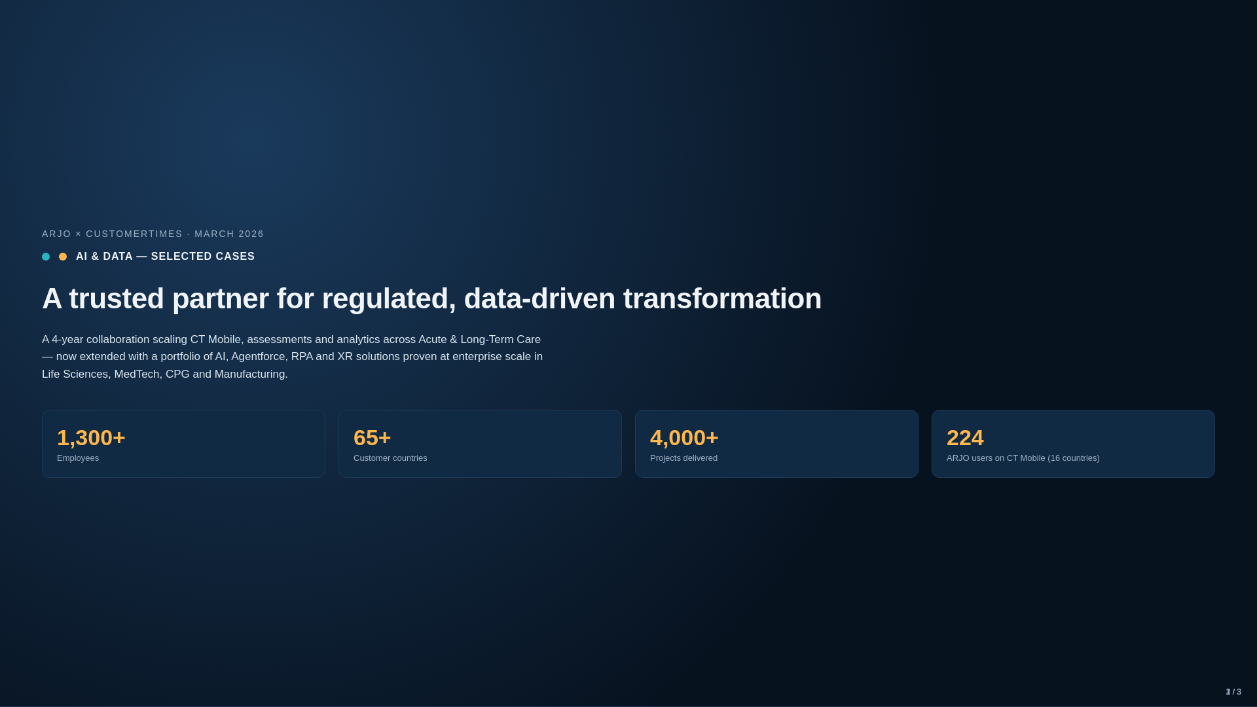This screenshot has height=707, width=1257.
Task: Select the 4,000+ Projects delivered stat card
Action: (x=776, y=444)
